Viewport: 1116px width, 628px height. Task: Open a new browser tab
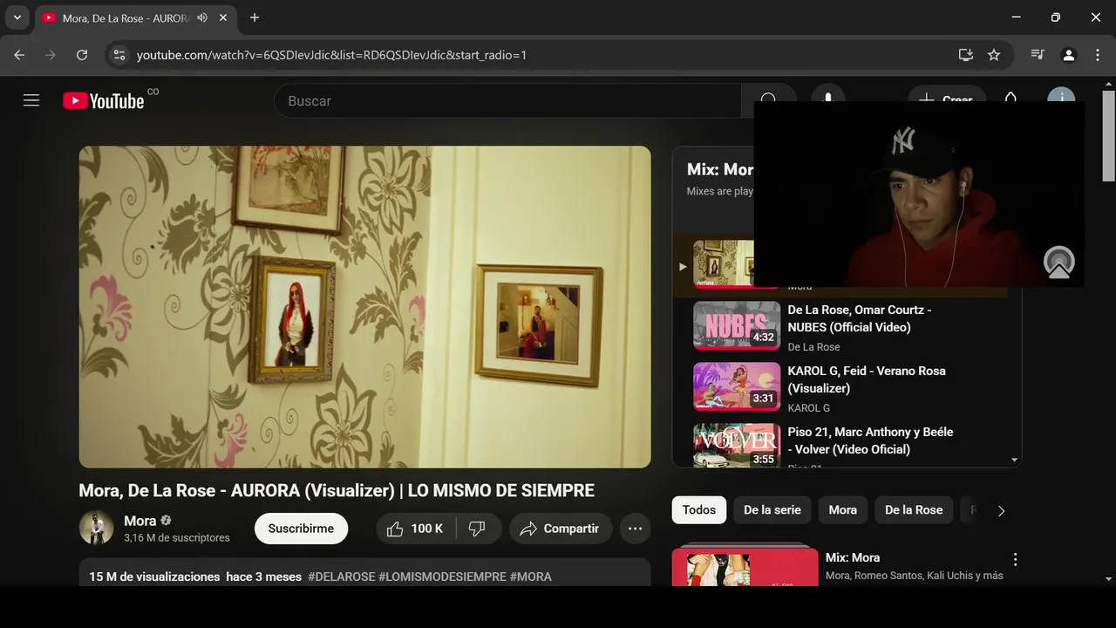255,17
